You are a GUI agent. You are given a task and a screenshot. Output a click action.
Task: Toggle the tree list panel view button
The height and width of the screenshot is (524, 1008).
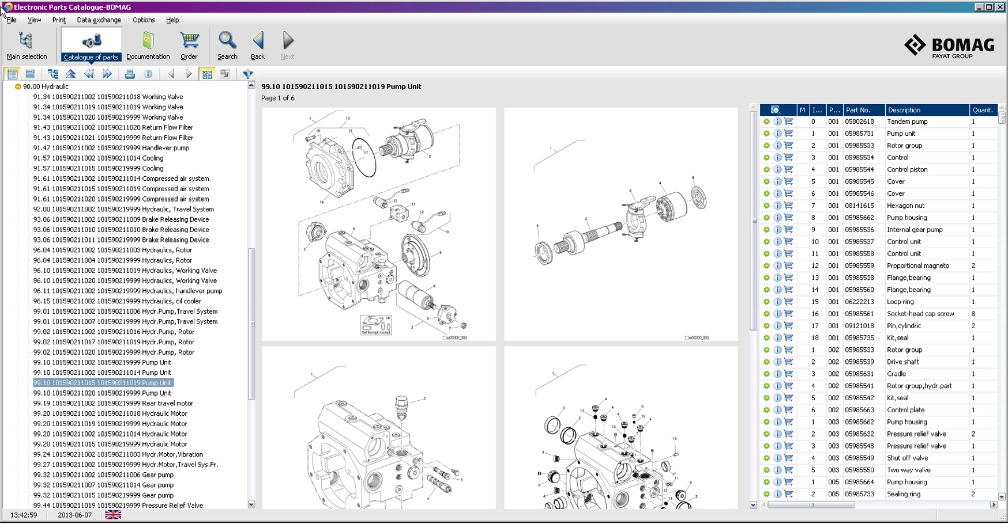(x=12, y=74)
